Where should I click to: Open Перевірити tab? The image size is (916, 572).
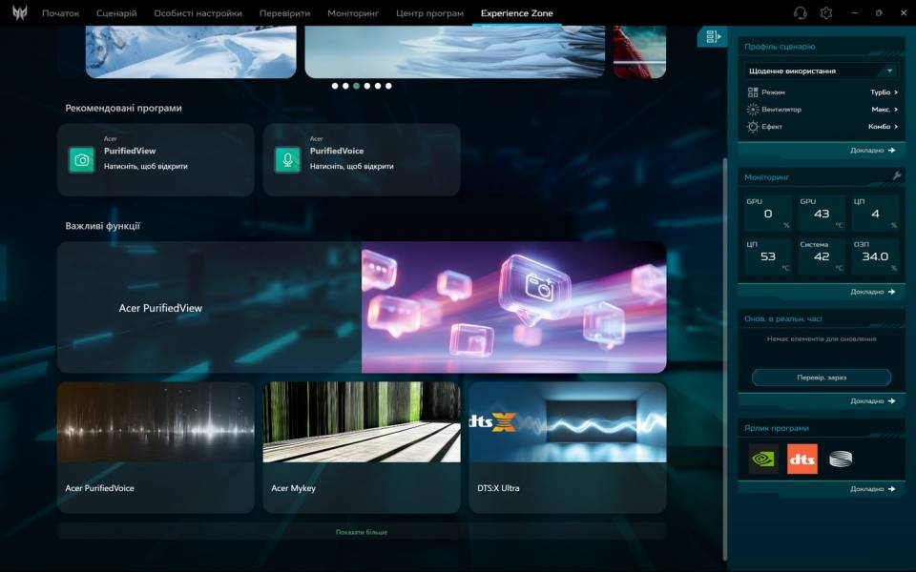pos(284,12)
